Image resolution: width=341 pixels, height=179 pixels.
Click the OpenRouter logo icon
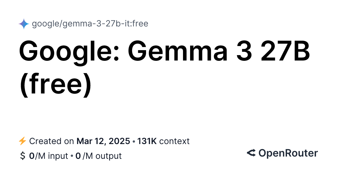click(x=251, y=153)
